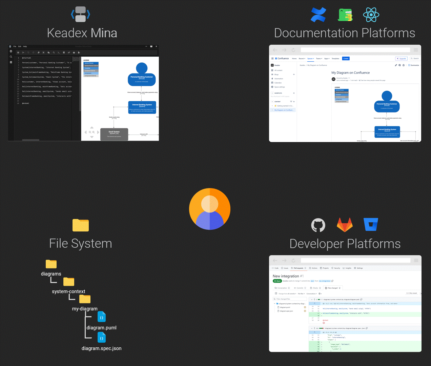Click the blue Bitbucket logo icon
Image resolution: width=431 pixels, height=366 pixels.
click(x=371, y=225)
